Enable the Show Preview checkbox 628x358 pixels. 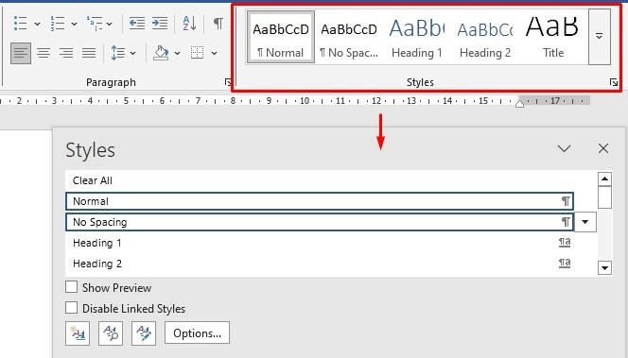(x=71, y=287)
